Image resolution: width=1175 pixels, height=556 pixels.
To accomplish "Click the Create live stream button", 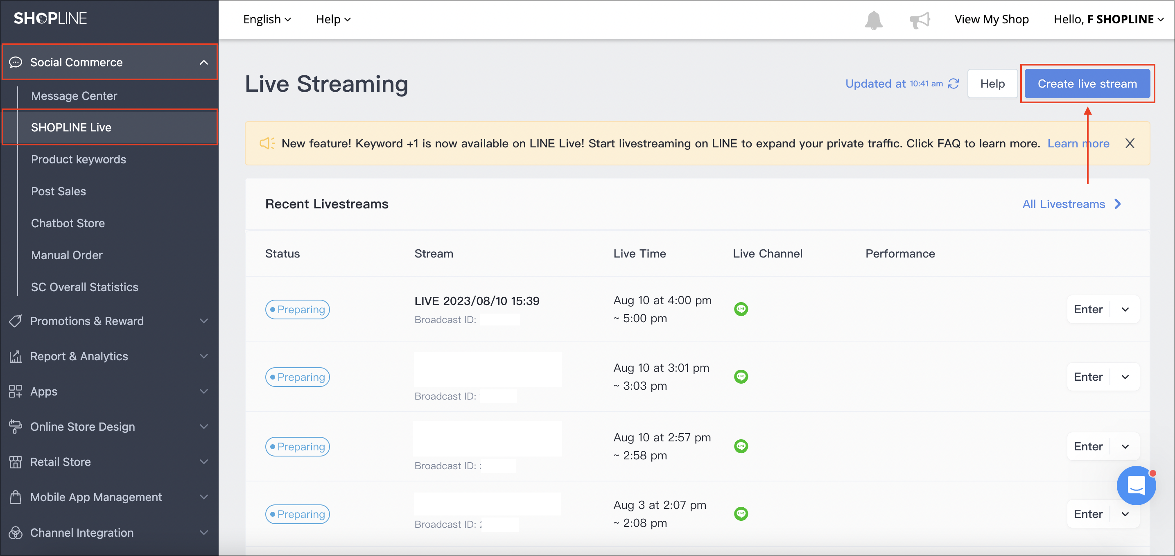I will click(x=1087, y=84).
